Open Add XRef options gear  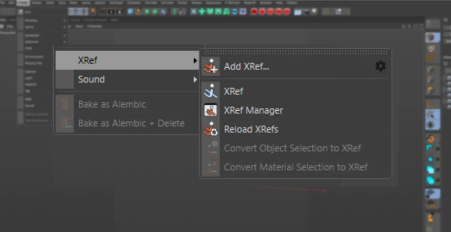[x=380, y=66]
